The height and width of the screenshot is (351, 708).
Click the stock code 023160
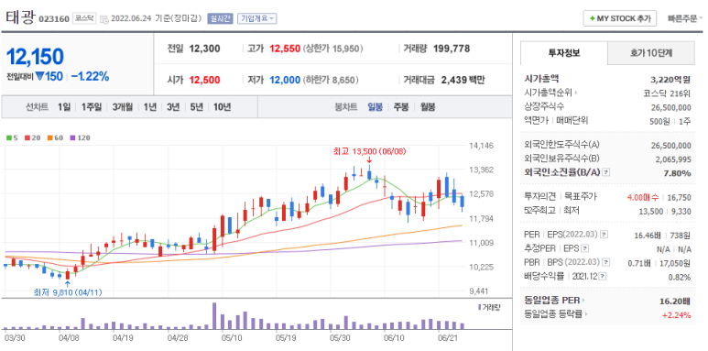(x=54, y=19)
